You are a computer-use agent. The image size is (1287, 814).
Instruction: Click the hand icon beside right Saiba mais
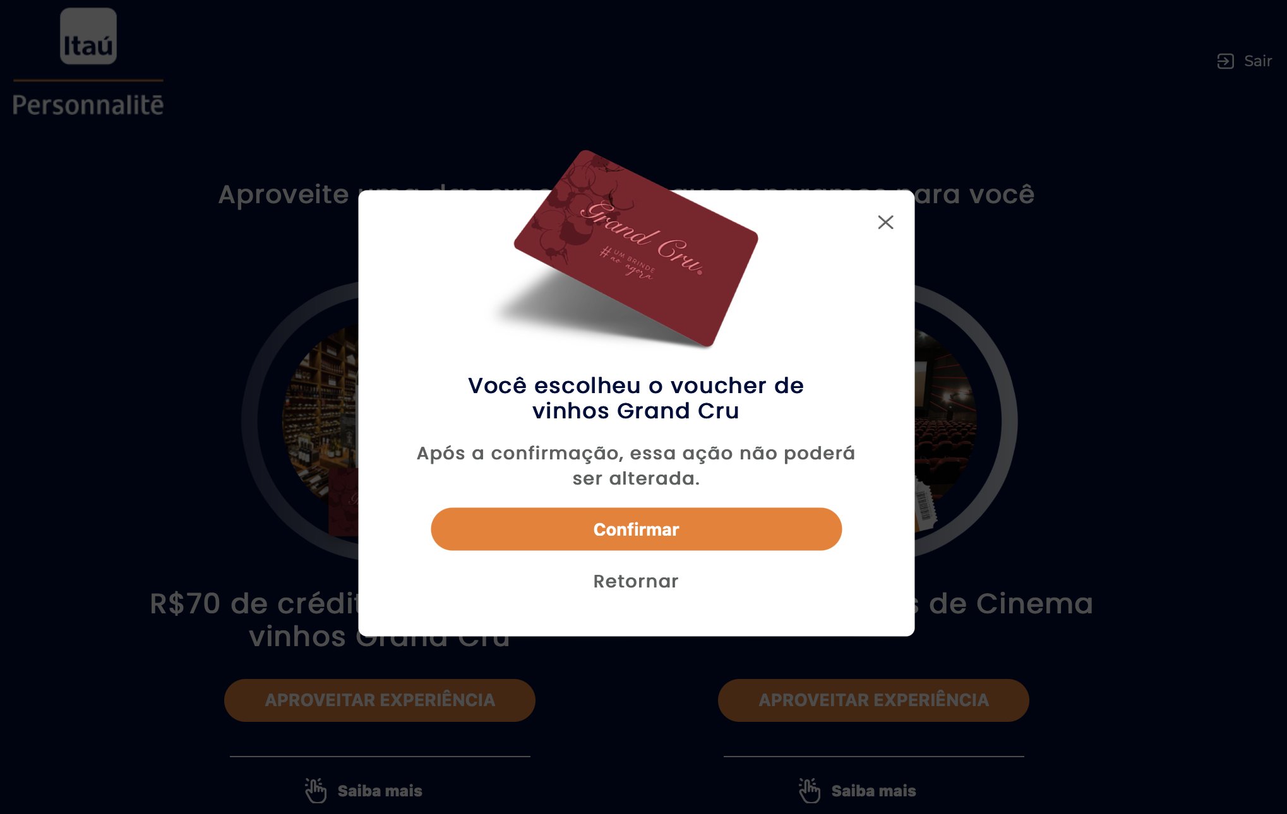809,790
